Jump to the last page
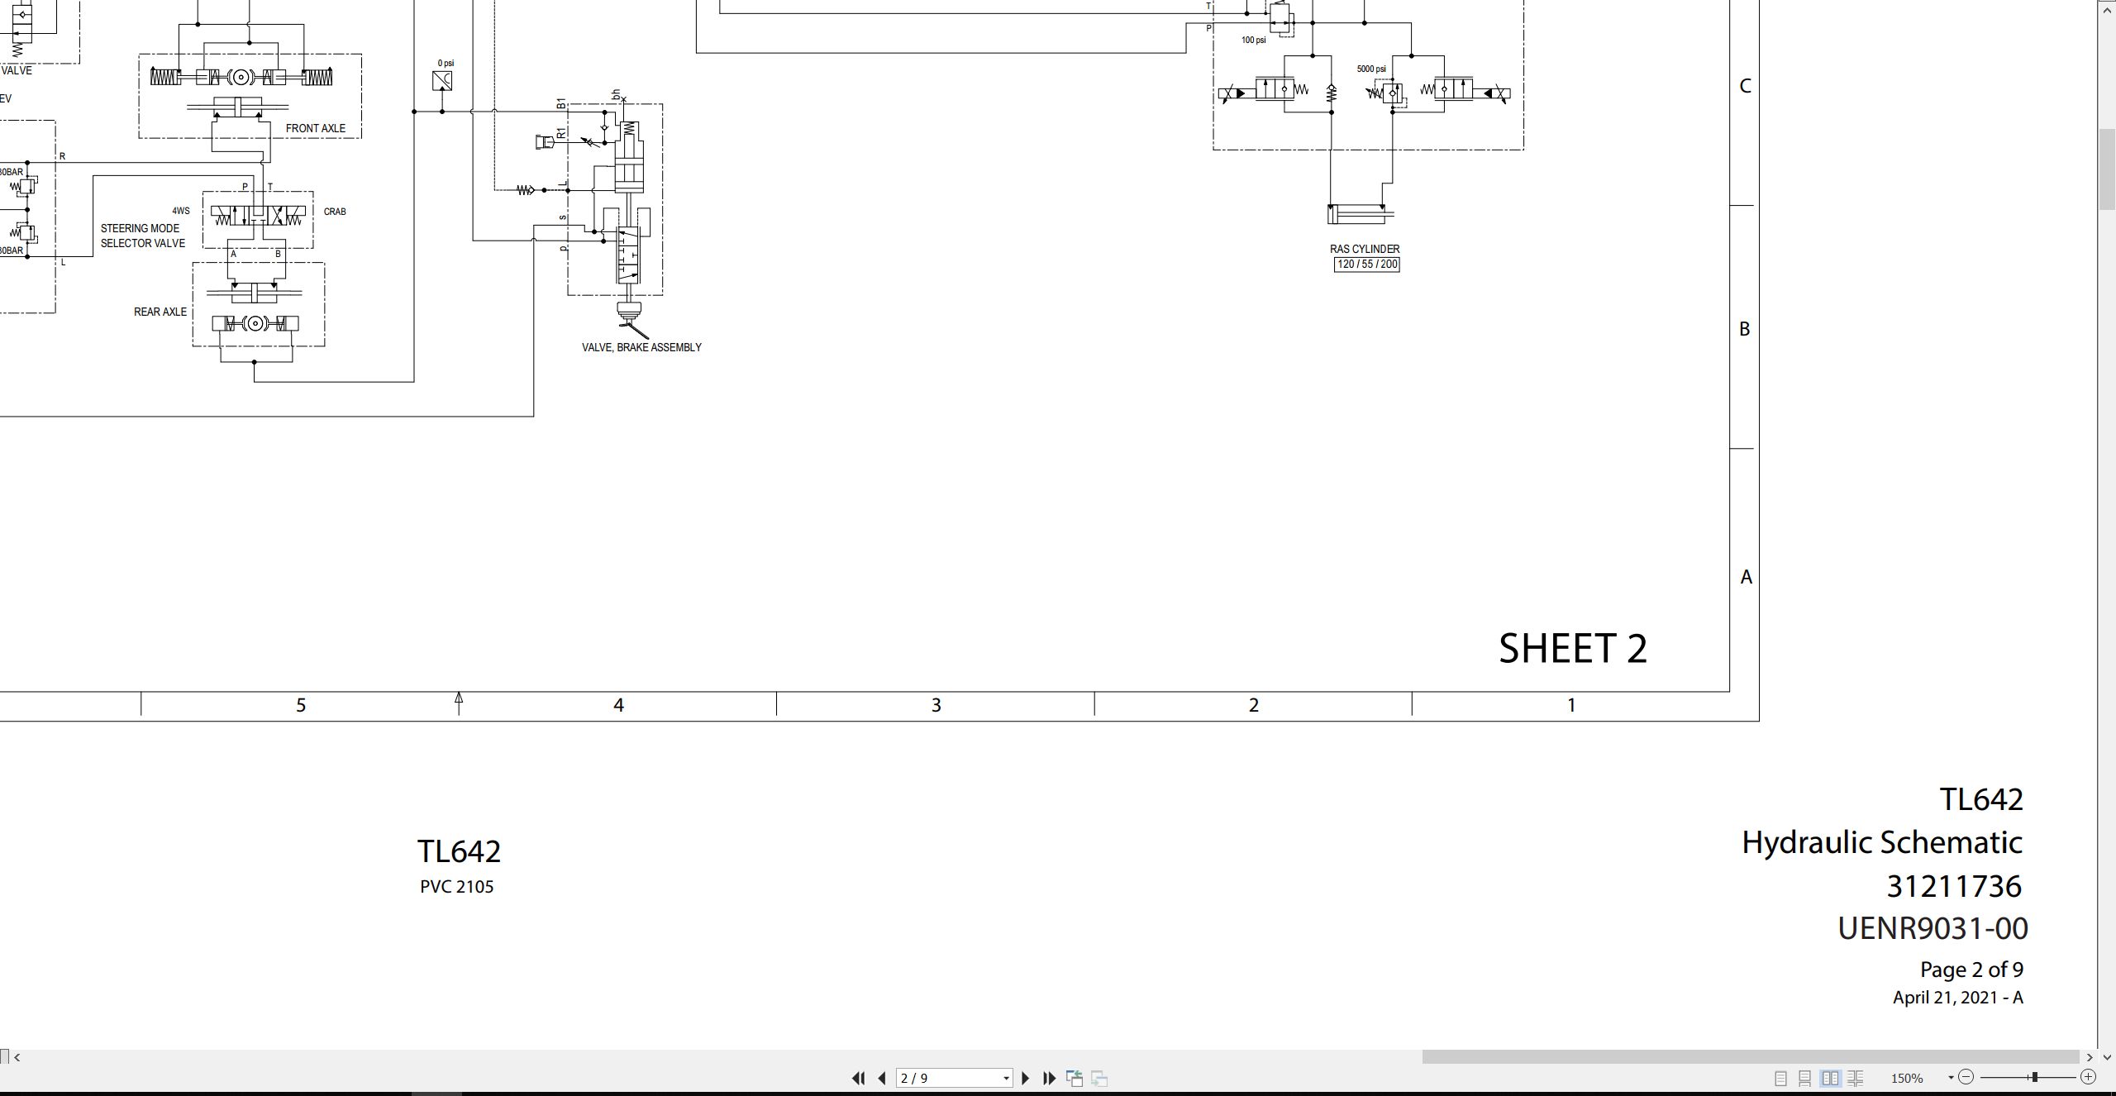Viewport: 2116px width, 1096px height. click(1050, 1078)
